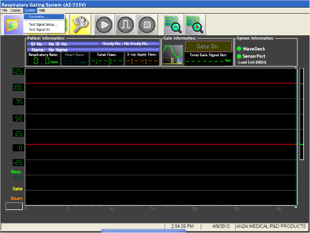Select Parameter... from the System menu
Viewport: 310px width, 233px height.
tap(38, 17)
